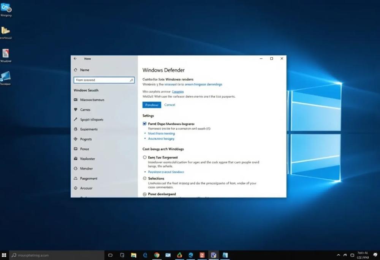The height and width of the screenshot is (260, 380).
Task: Open 'Mianve Benous' in the sidebar
Action: 89,100
